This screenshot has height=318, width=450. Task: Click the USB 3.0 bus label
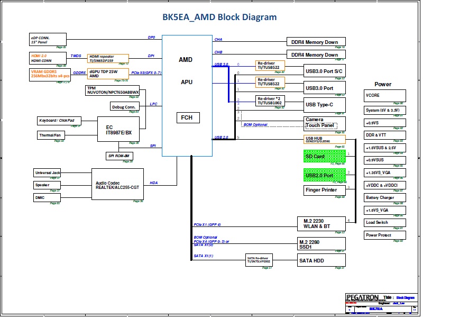point(221,65)
